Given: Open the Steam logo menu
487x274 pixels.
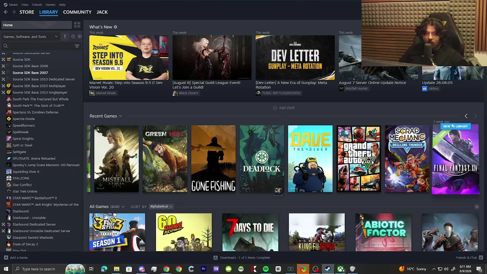Looking at the screenshot, I should pyautogui.click(x=11, y=5).
